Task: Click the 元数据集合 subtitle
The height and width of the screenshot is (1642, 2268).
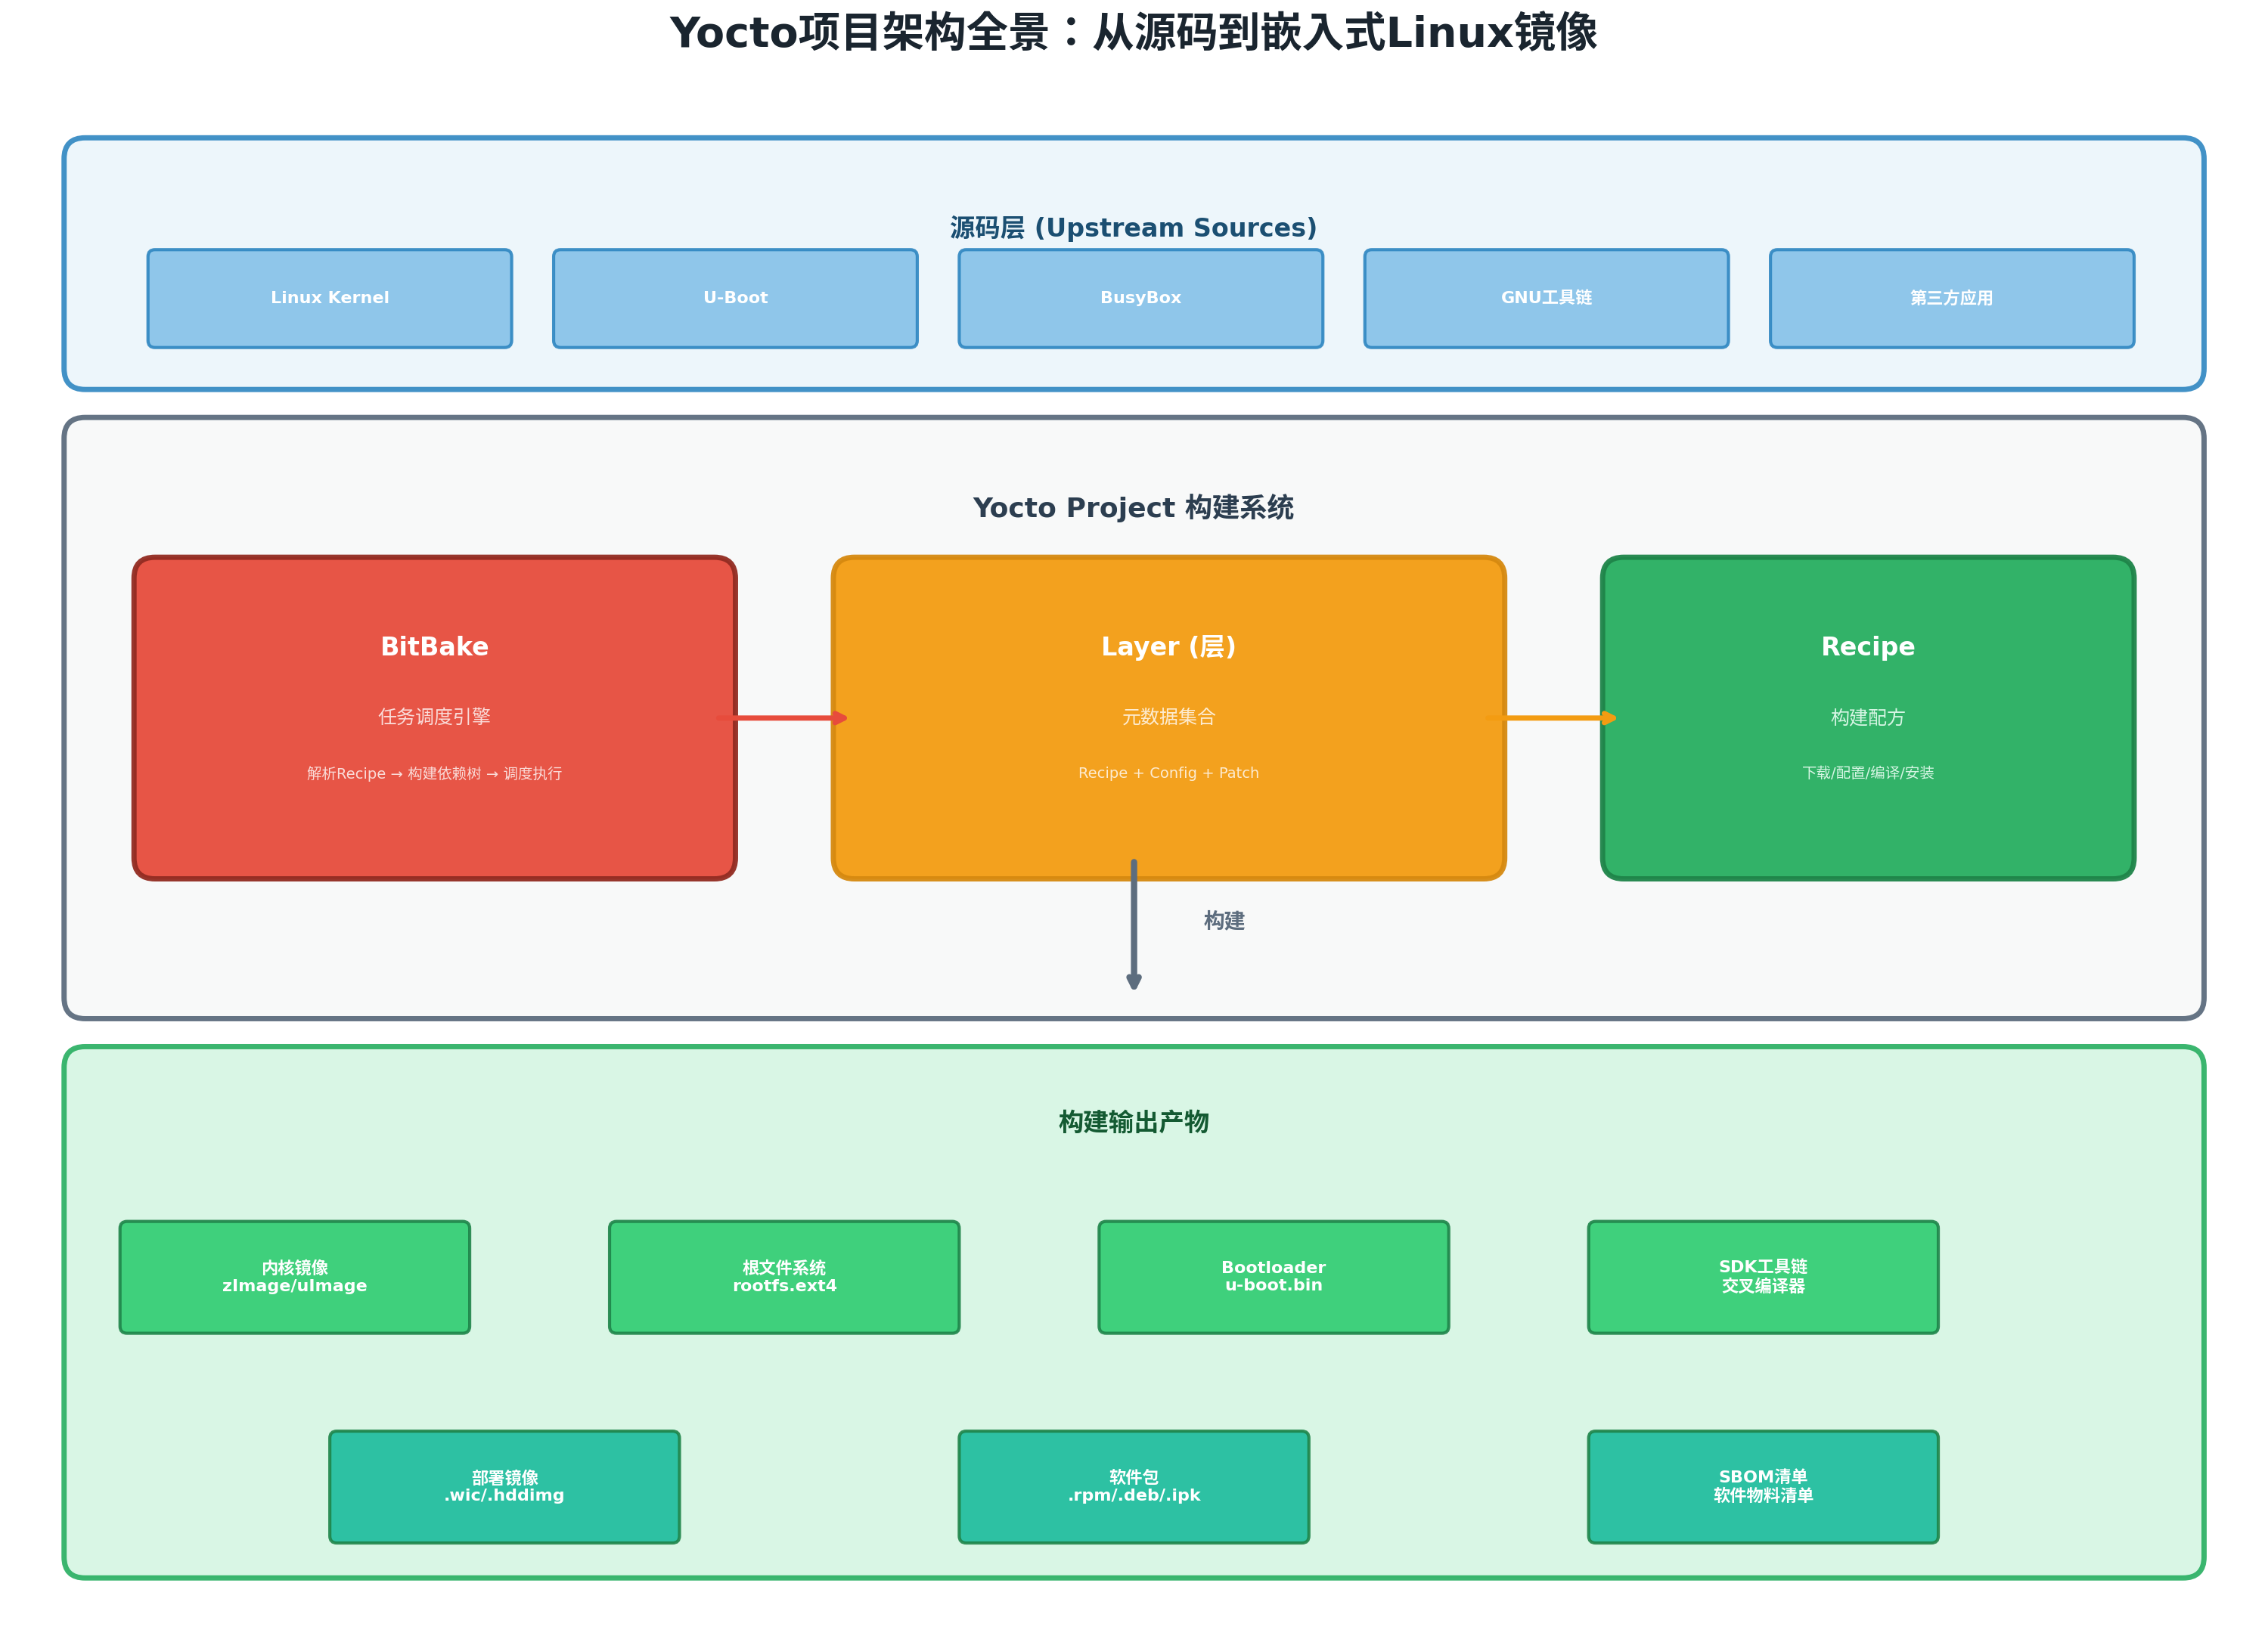Action: [1168, 717]
